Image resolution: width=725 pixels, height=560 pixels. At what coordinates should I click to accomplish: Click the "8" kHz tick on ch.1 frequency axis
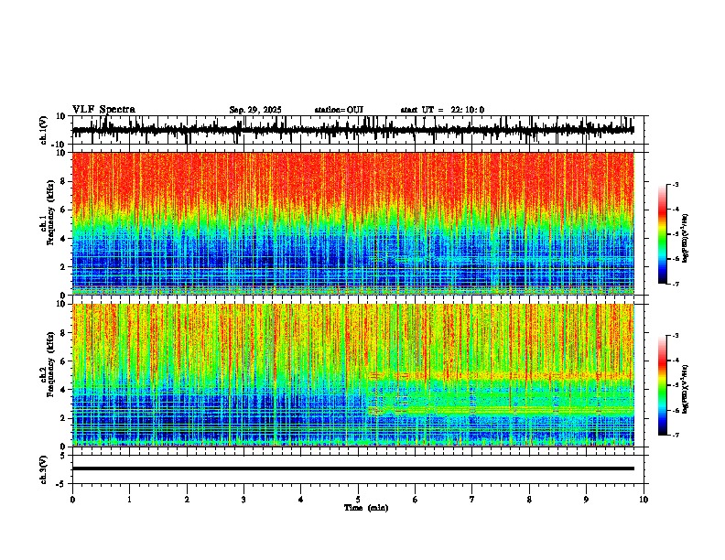coord(64,181)
